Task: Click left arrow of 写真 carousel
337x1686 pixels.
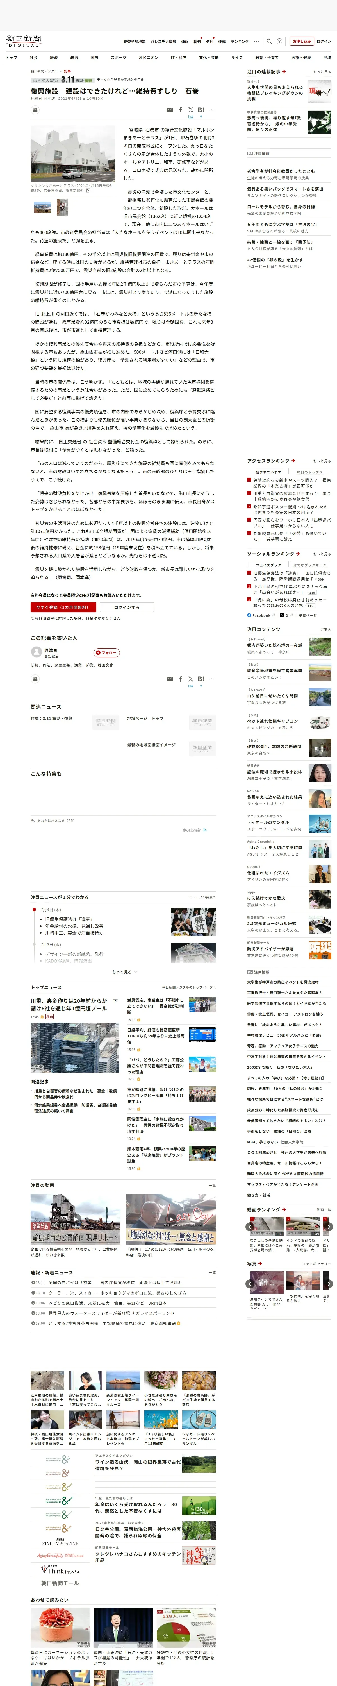Action: click(x=249, y=1284)
